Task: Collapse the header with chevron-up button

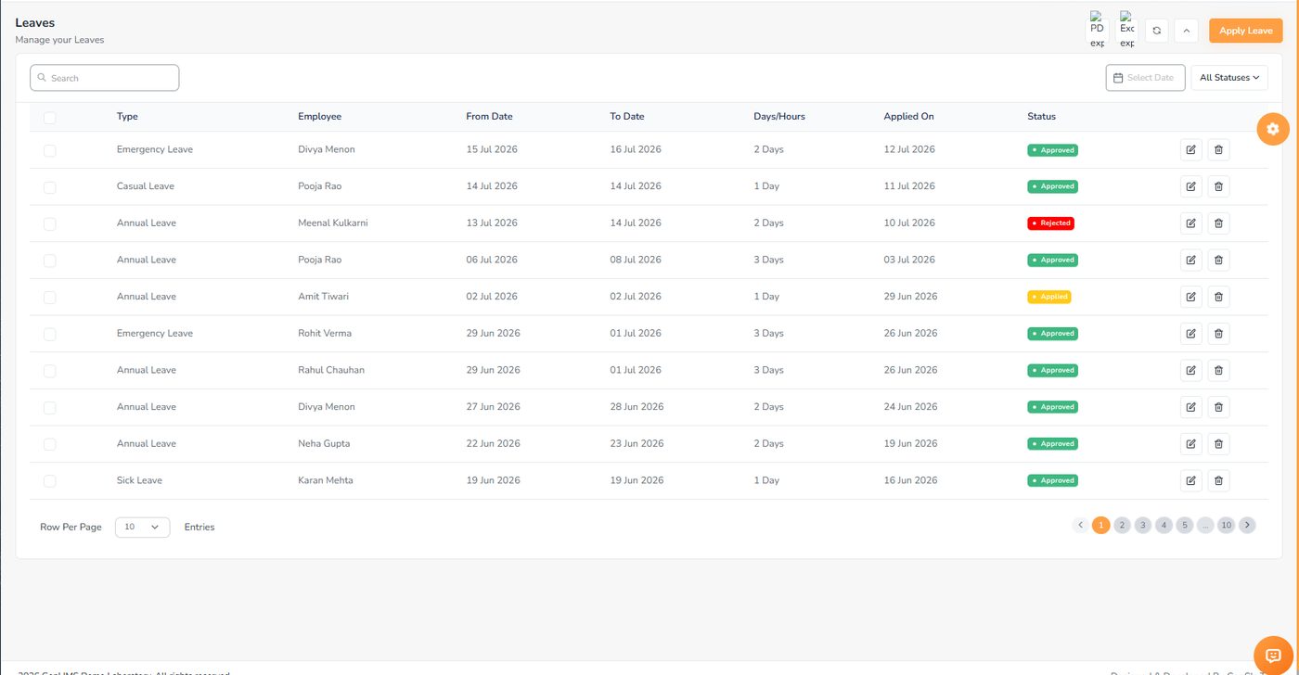Action: coord(1186,31)
